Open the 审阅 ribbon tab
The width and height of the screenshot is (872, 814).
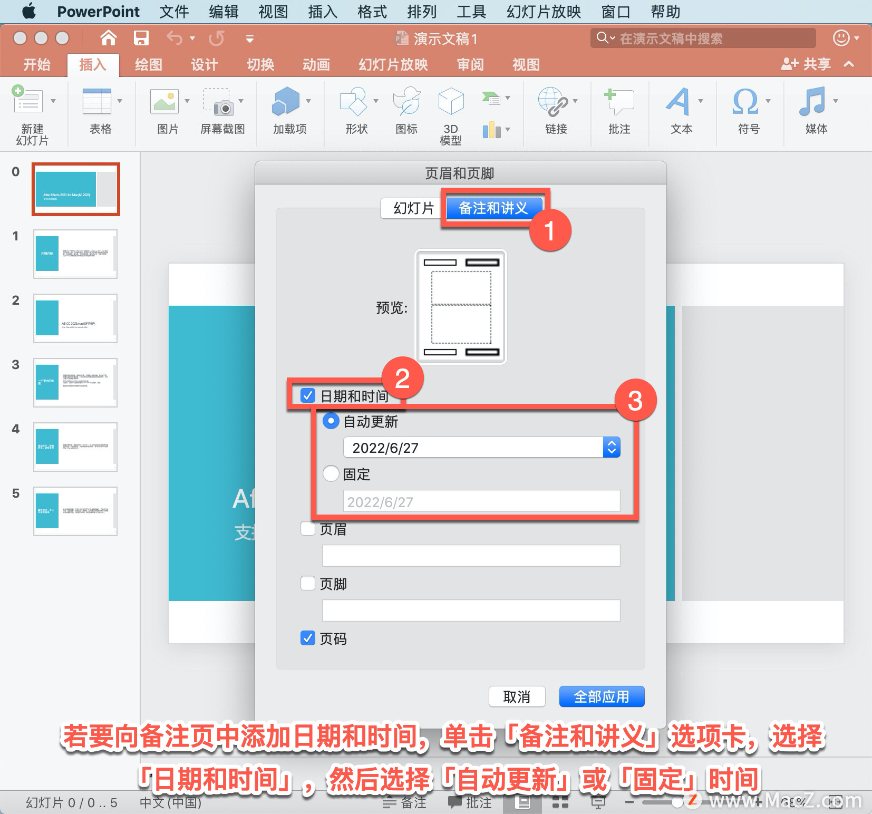coord(470,64)
